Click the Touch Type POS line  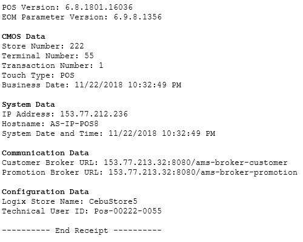38,75
